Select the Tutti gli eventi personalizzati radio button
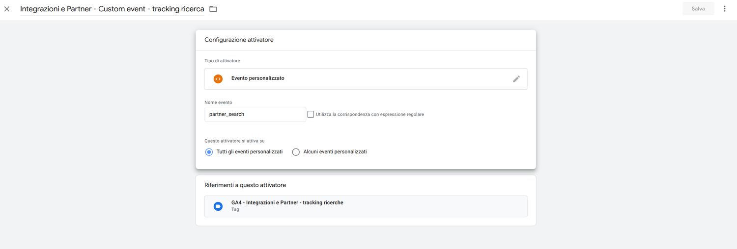 (209, 152)
